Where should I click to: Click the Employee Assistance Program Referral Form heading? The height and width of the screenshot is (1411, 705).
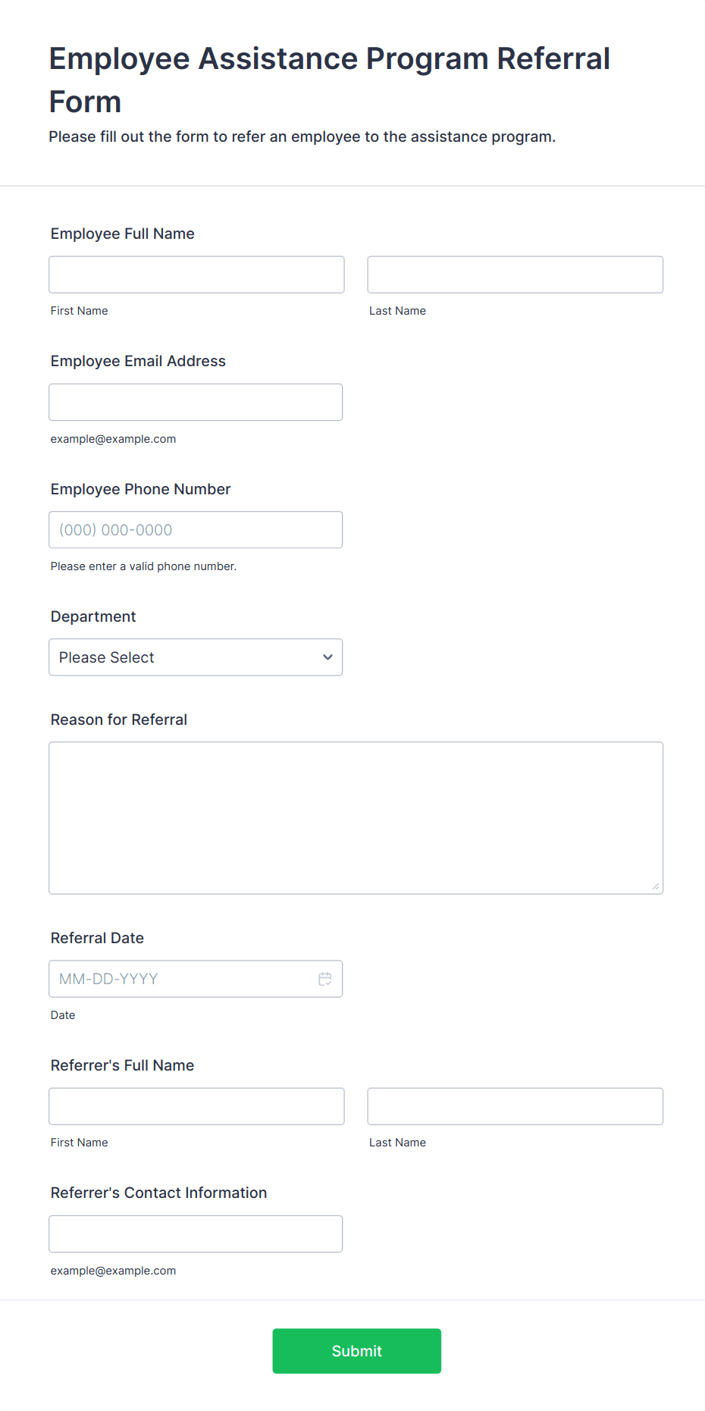pos(330,80)
